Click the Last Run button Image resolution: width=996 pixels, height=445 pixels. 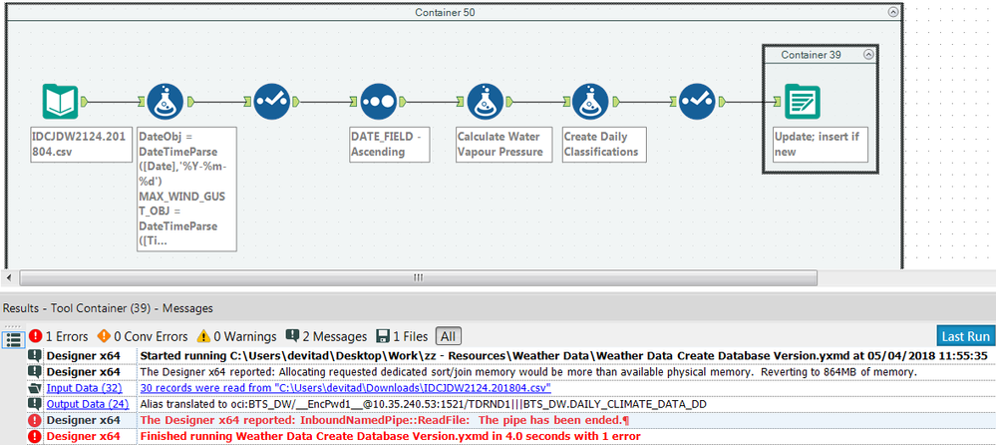click(965, 336)
